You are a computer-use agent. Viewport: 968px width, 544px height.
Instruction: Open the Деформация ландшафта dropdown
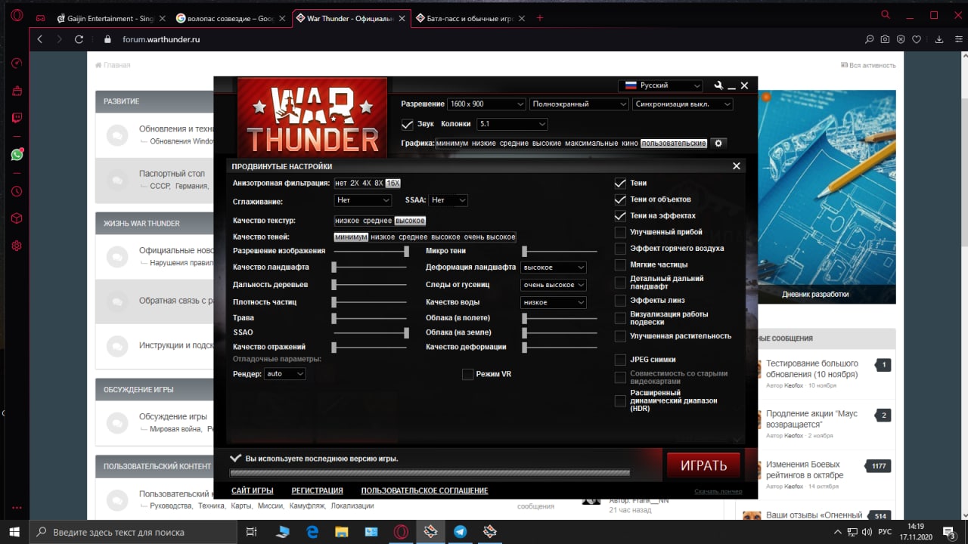pyautogui.click(x=554, y=267)
